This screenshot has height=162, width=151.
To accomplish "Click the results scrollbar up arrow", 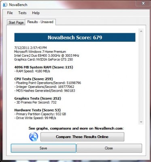I will click(141, 31).
